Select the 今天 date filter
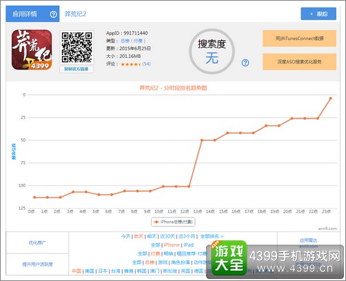Image resolution: width=346 pixels, height=281 pixels. (125, 236)
